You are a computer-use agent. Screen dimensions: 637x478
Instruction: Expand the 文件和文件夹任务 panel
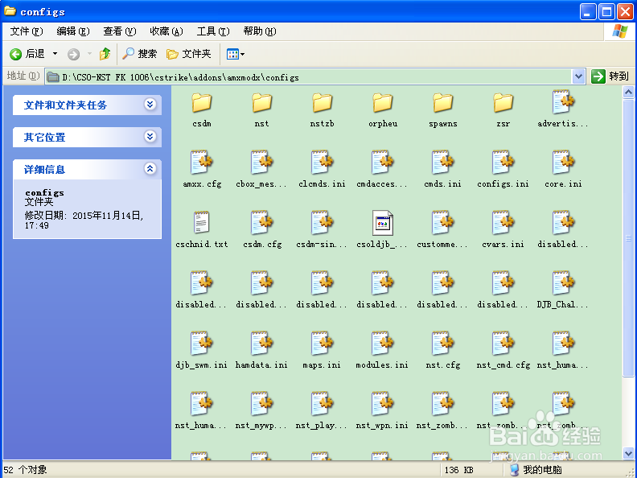pyautogui.click(x=150, y=105)
